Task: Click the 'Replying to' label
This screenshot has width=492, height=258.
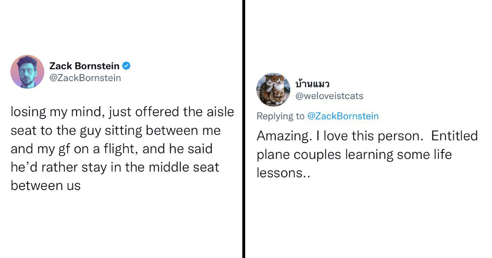Action: click(x=281, y=116)
